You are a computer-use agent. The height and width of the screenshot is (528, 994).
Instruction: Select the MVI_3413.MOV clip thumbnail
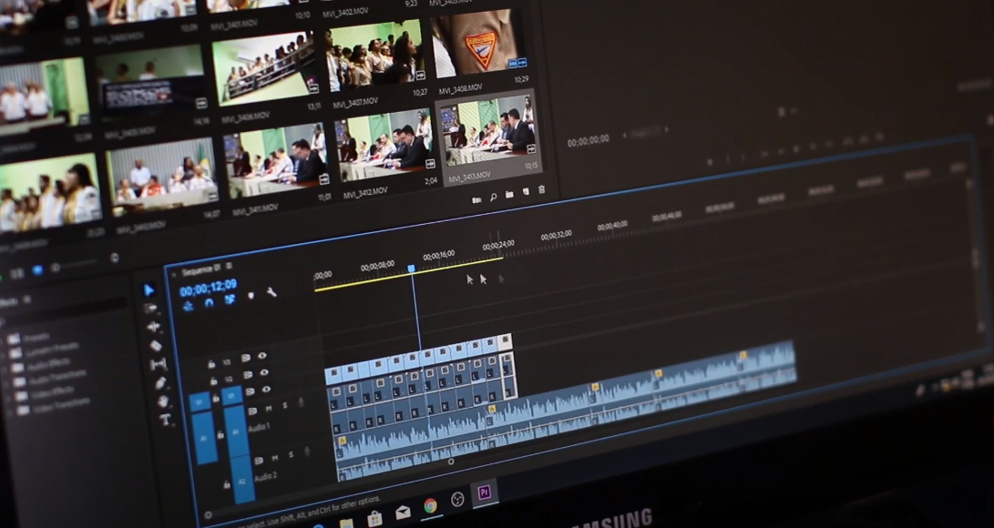(x=487, y=134)
